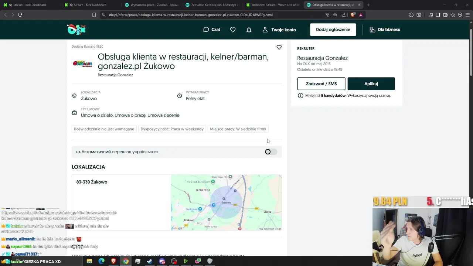Open recruiter Restauracja Gonzalez profile
The image size is (473, 266).
(x=322, y=58)
